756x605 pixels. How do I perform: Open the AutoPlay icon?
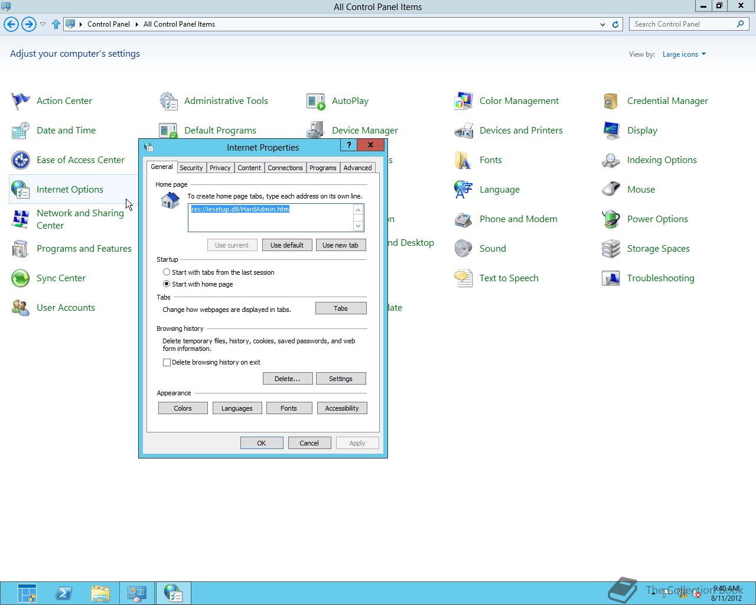pyautogui.click(x=316, y=101)
